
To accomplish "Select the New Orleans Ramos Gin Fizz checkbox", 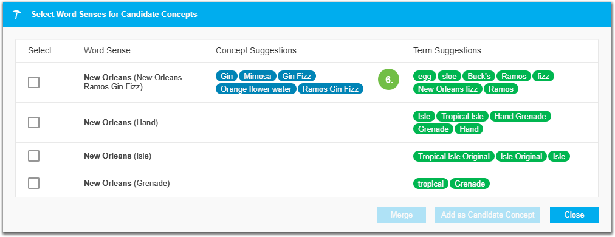I will (x=34, y=83).
